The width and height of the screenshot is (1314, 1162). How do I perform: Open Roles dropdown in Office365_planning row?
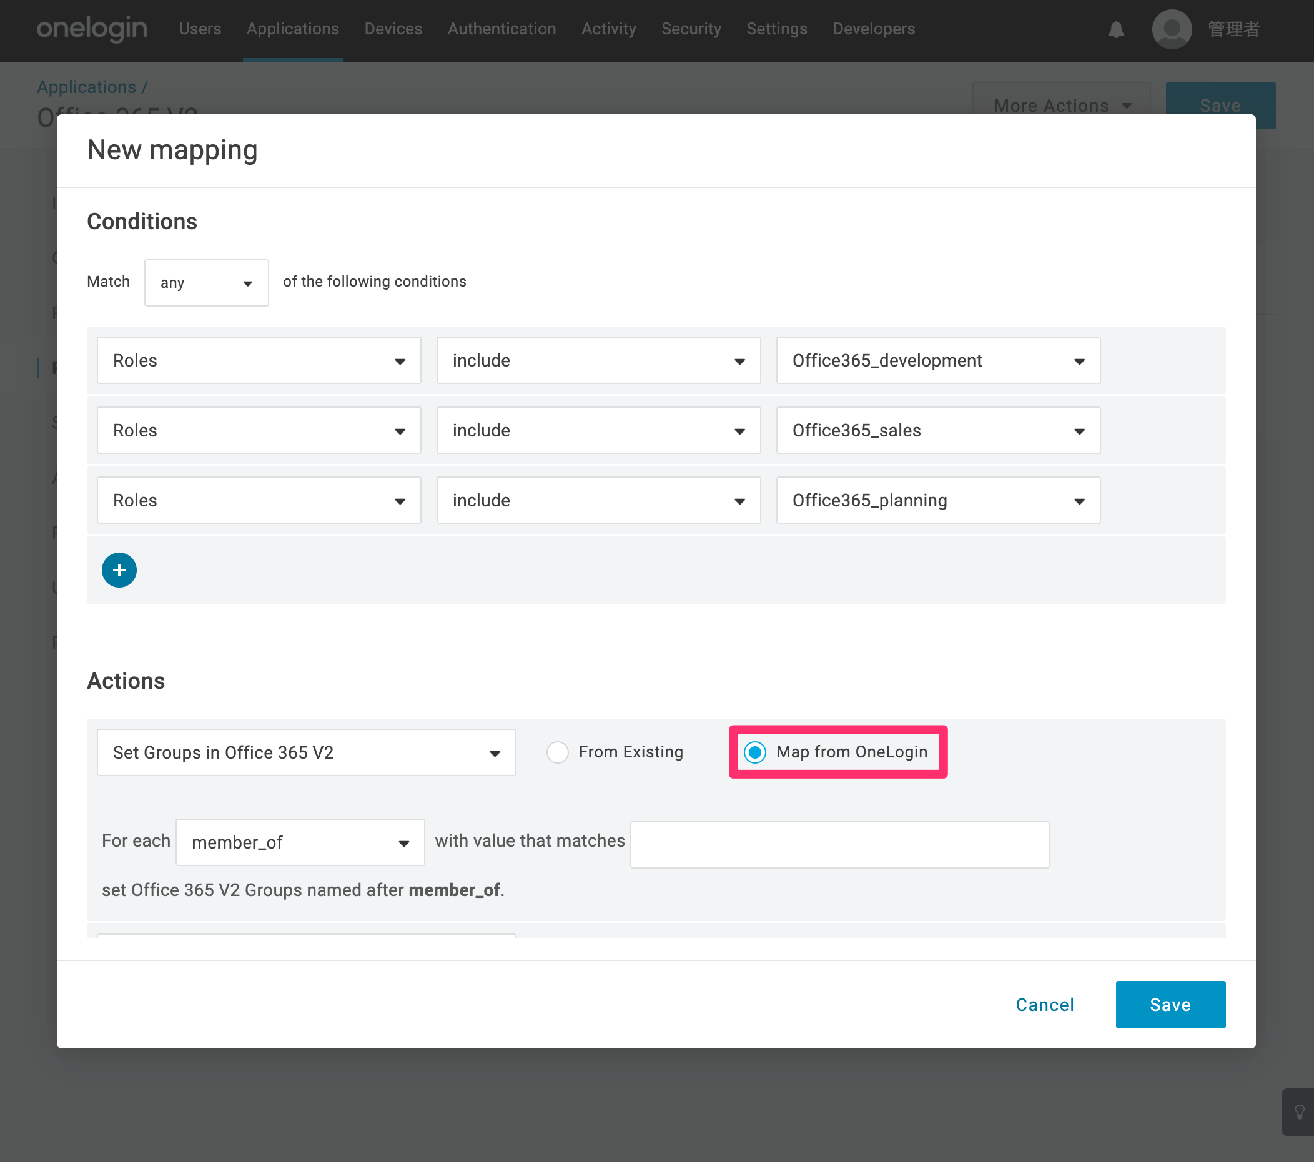point(259,501)
